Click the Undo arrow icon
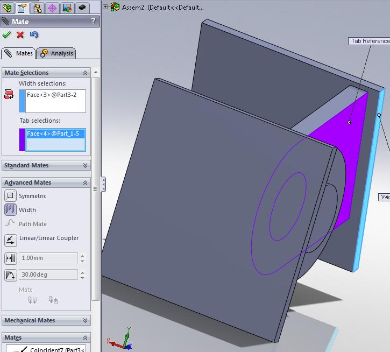 (x=34, y=34)
